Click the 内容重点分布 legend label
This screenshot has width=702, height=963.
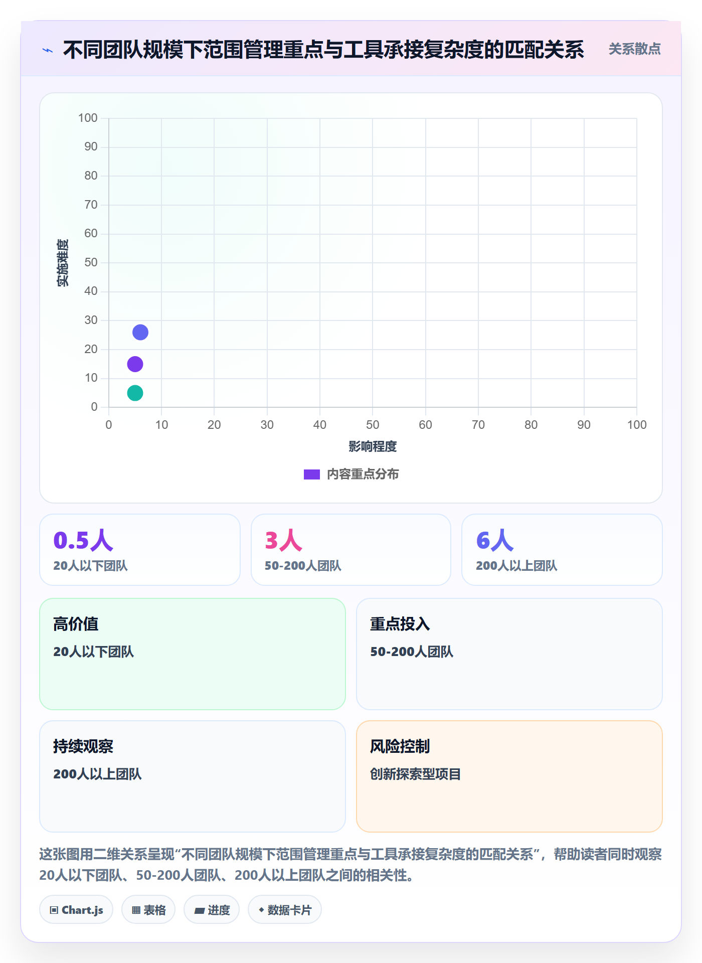click(363, 474)
